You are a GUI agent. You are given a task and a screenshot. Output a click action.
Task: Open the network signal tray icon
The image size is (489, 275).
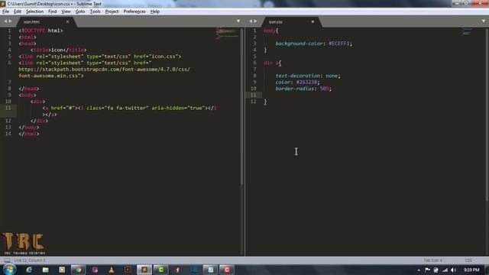point(445,270)
